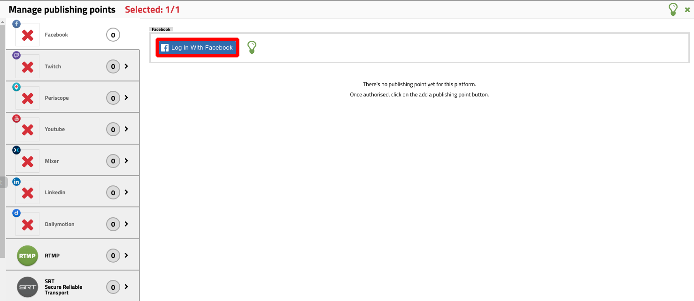Click the Mixer count badge showing 0

(113, 161)
